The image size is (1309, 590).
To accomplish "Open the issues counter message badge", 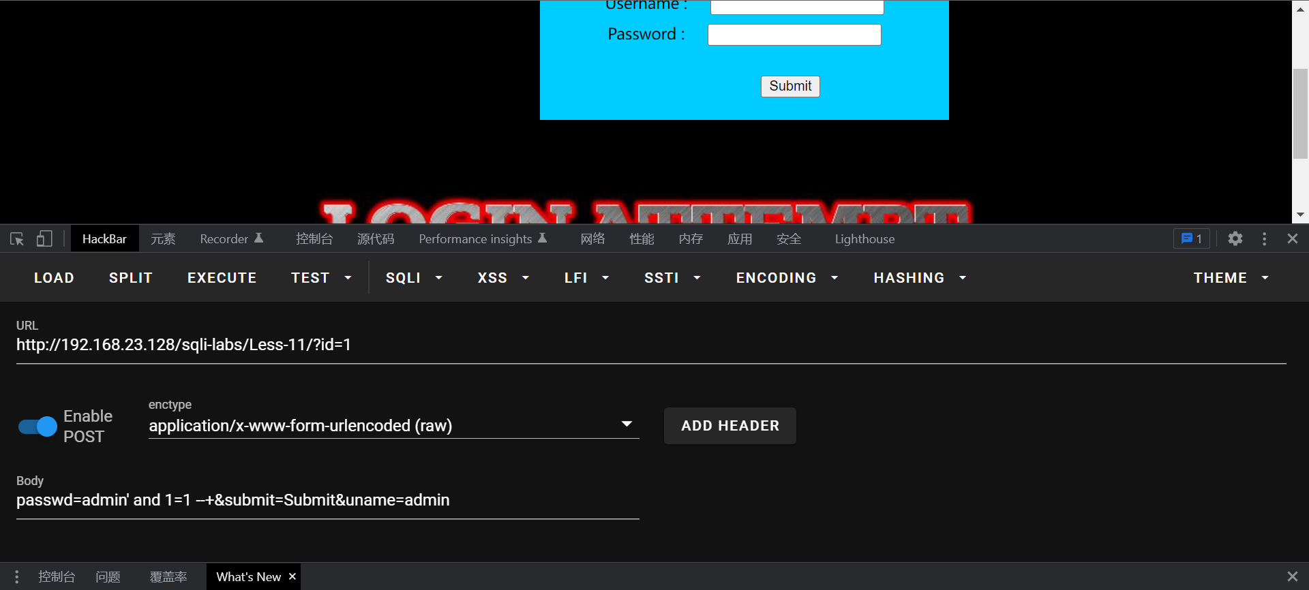I will [1191, 239].
